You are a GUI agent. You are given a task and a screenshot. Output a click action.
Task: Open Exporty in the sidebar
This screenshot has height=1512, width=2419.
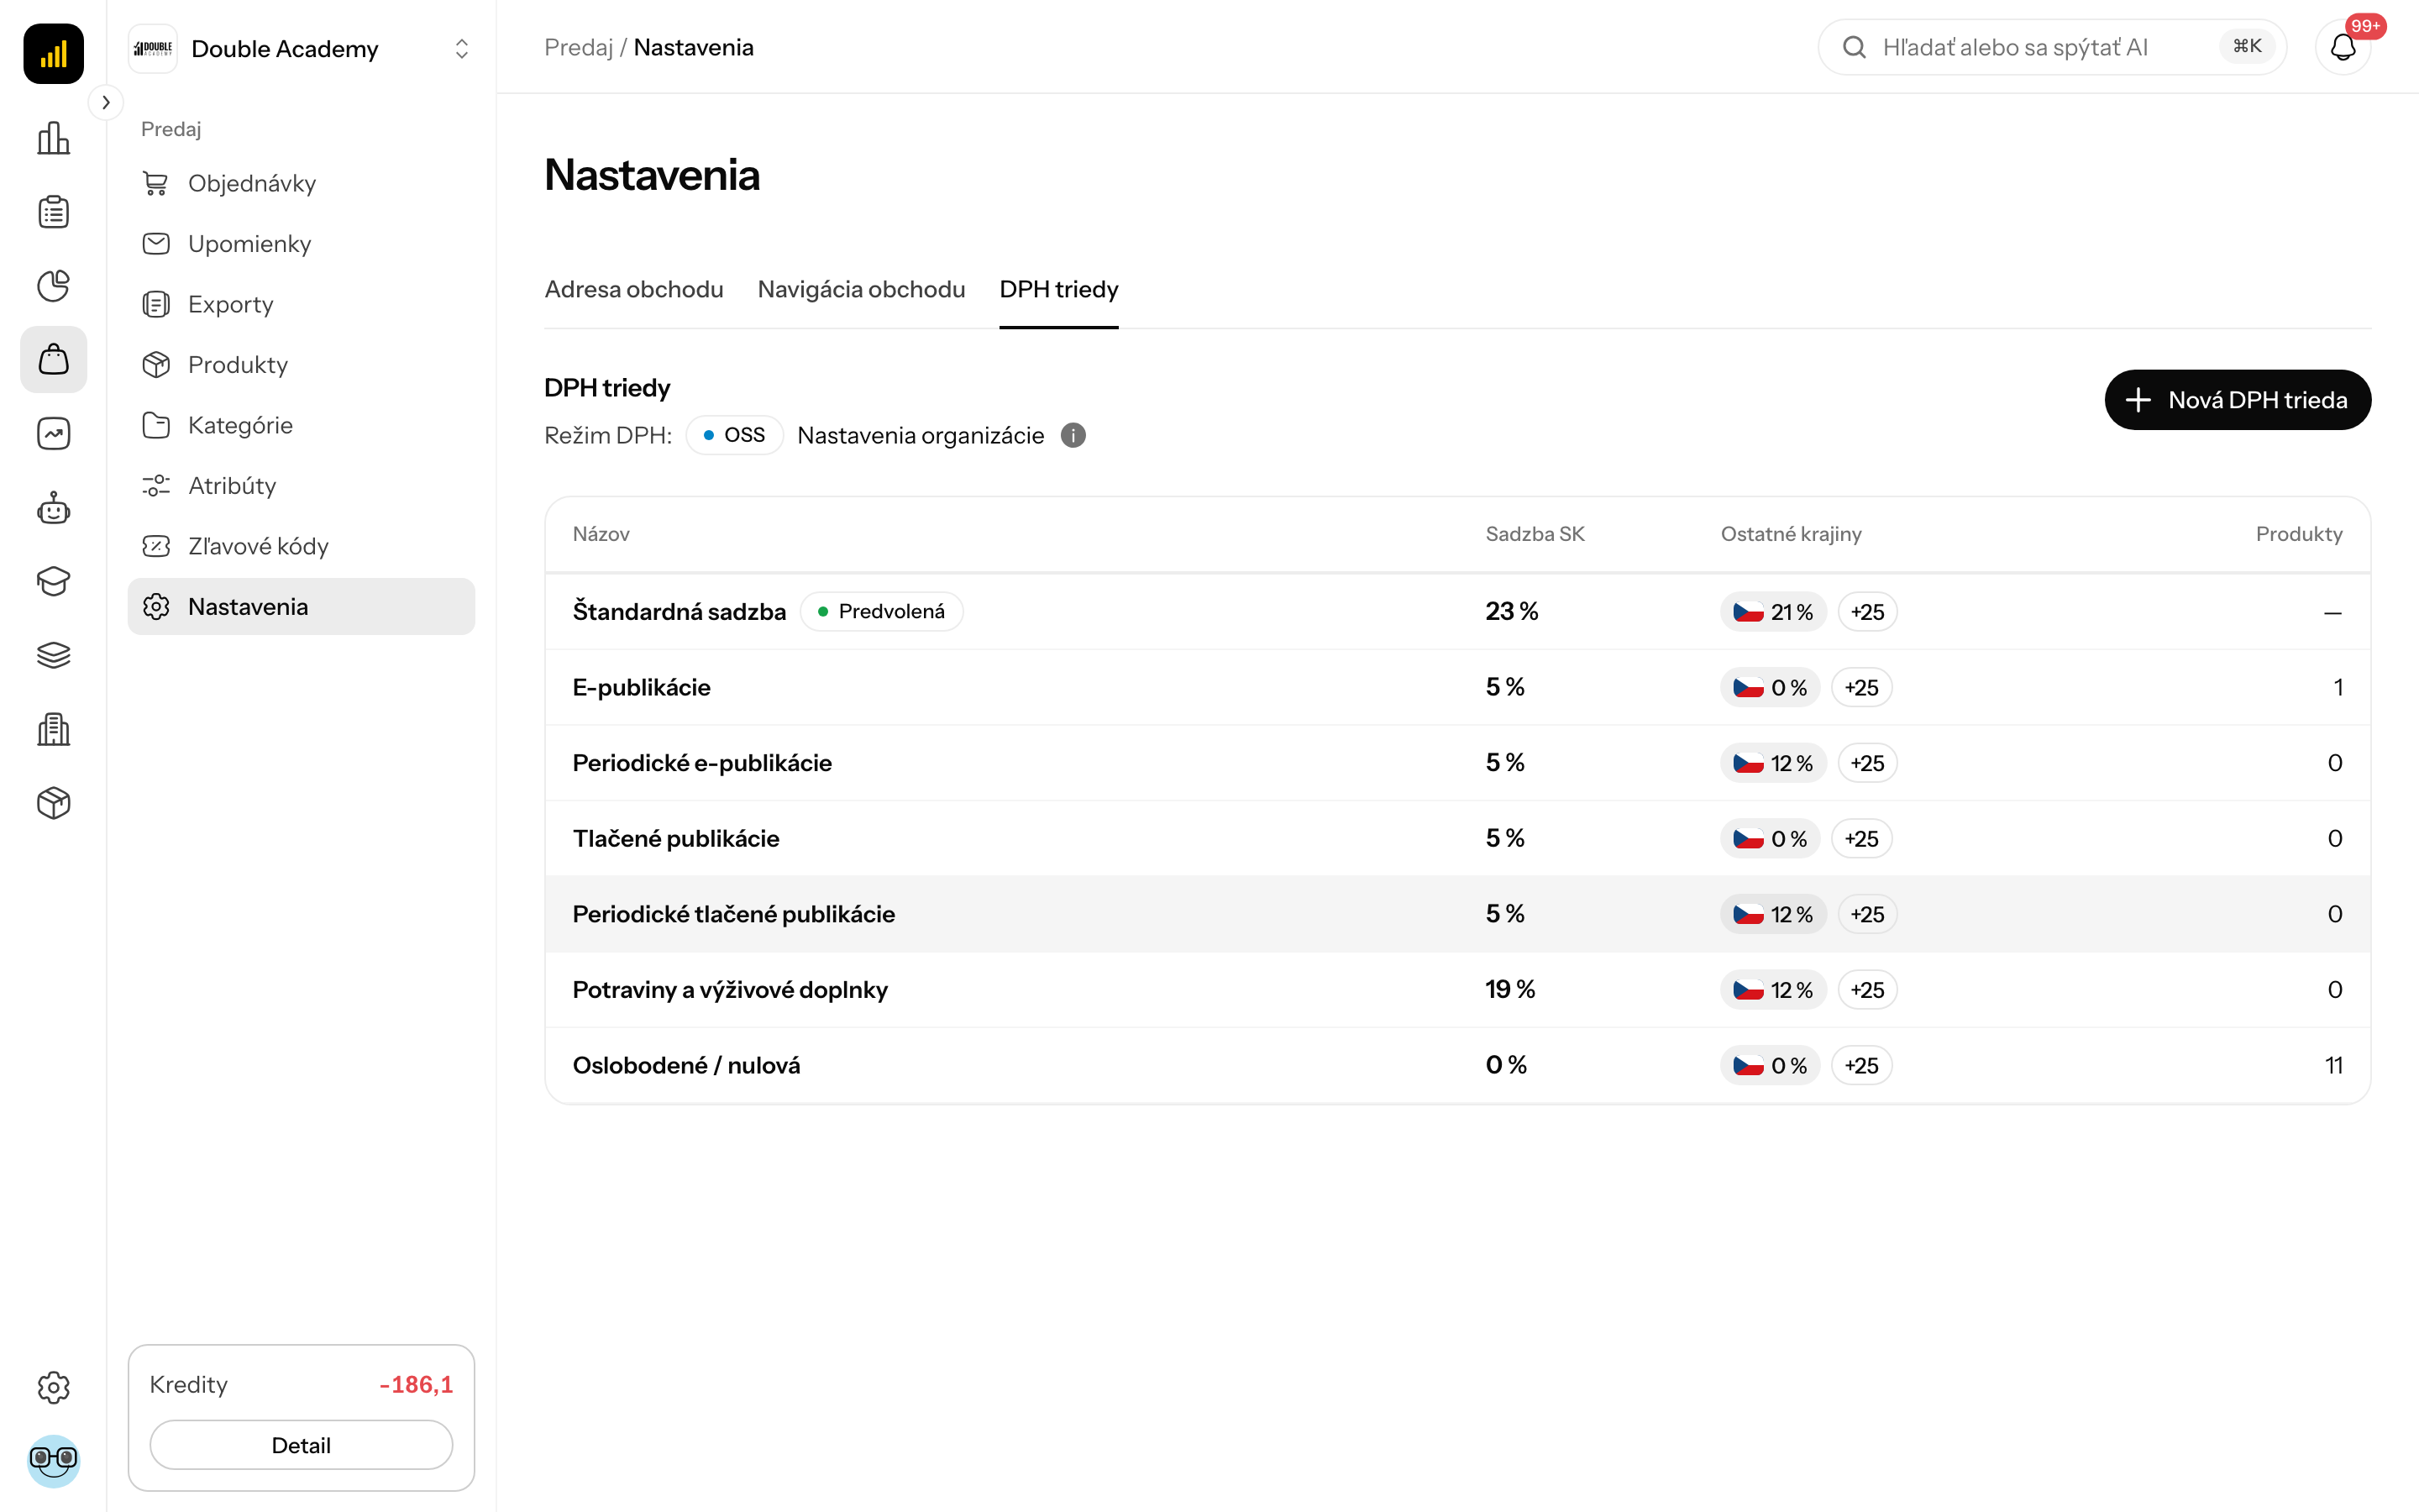click(301, 304)
